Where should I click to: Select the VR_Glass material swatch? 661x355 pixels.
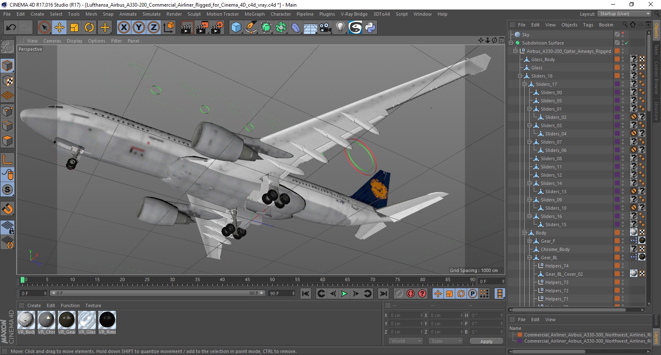pos(87,320)
